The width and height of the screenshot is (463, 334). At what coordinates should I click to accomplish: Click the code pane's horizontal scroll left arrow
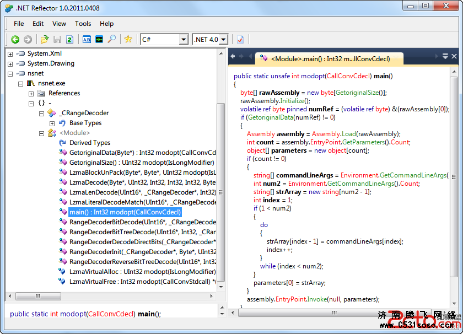click(233, 313)
